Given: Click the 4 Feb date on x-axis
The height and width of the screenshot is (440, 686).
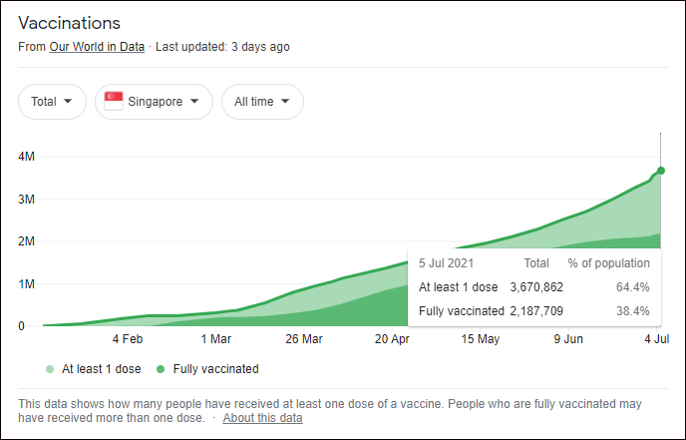Looking at the screenshot, I should tap(128, 339).
